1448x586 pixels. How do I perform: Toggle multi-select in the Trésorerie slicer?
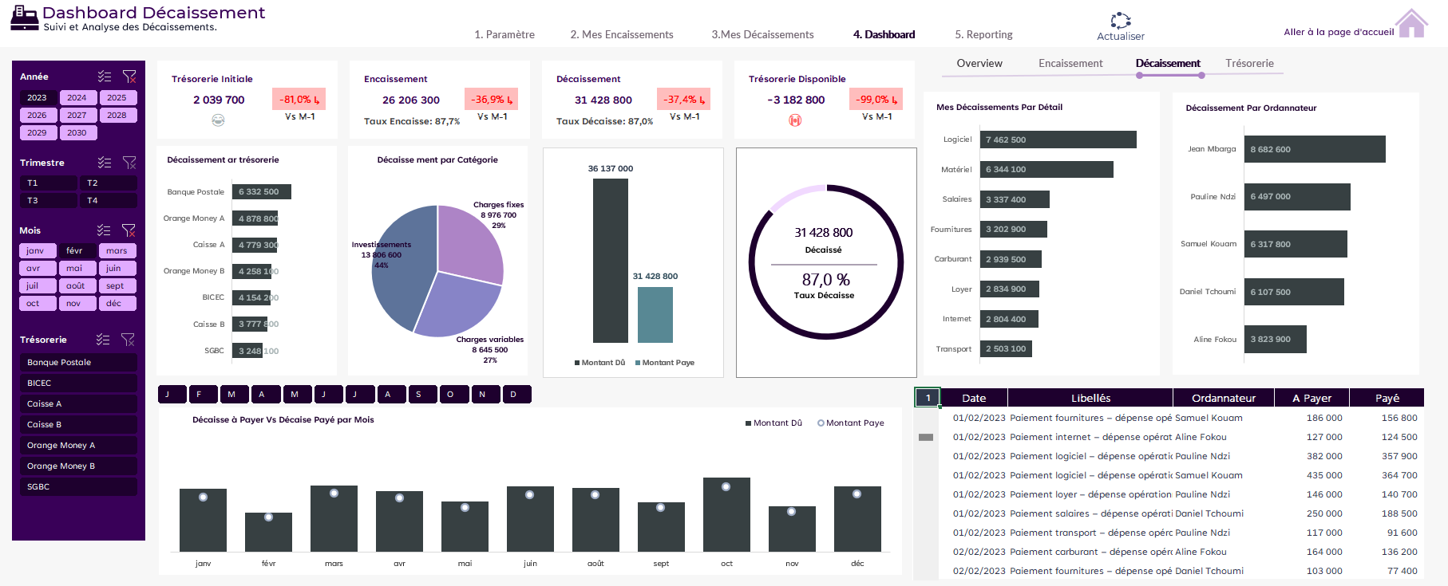point(103,340)
